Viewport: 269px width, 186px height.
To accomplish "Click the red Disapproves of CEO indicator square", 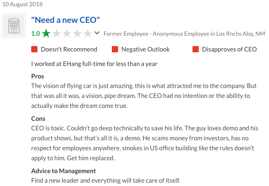I will (x=195, y=49).
